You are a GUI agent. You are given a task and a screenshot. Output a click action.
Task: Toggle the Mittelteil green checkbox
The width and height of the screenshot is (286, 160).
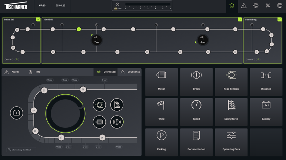point(240,20)
